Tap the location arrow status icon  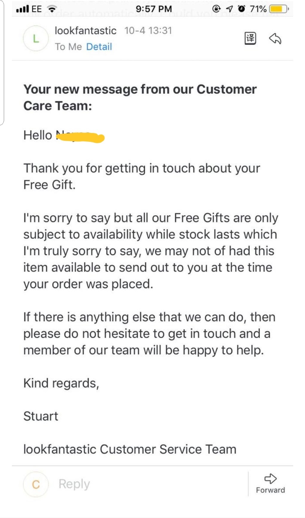(229, 9)
